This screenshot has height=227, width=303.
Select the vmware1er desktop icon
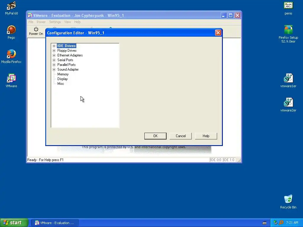[288, 81]
